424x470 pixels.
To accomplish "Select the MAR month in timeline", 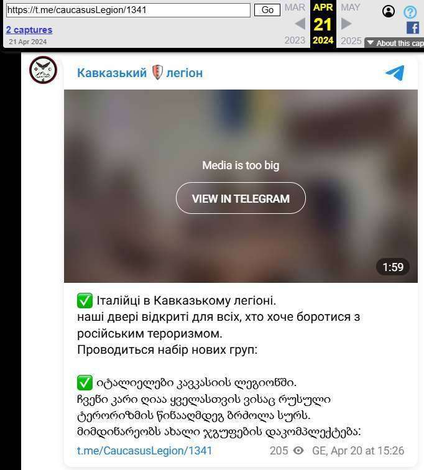I will pyautogui.click(x=295, y=7).
